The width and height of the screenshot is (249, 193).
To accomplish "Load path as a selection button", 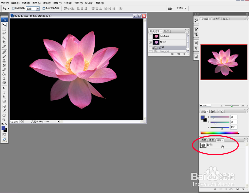I will tap(226, 189).
